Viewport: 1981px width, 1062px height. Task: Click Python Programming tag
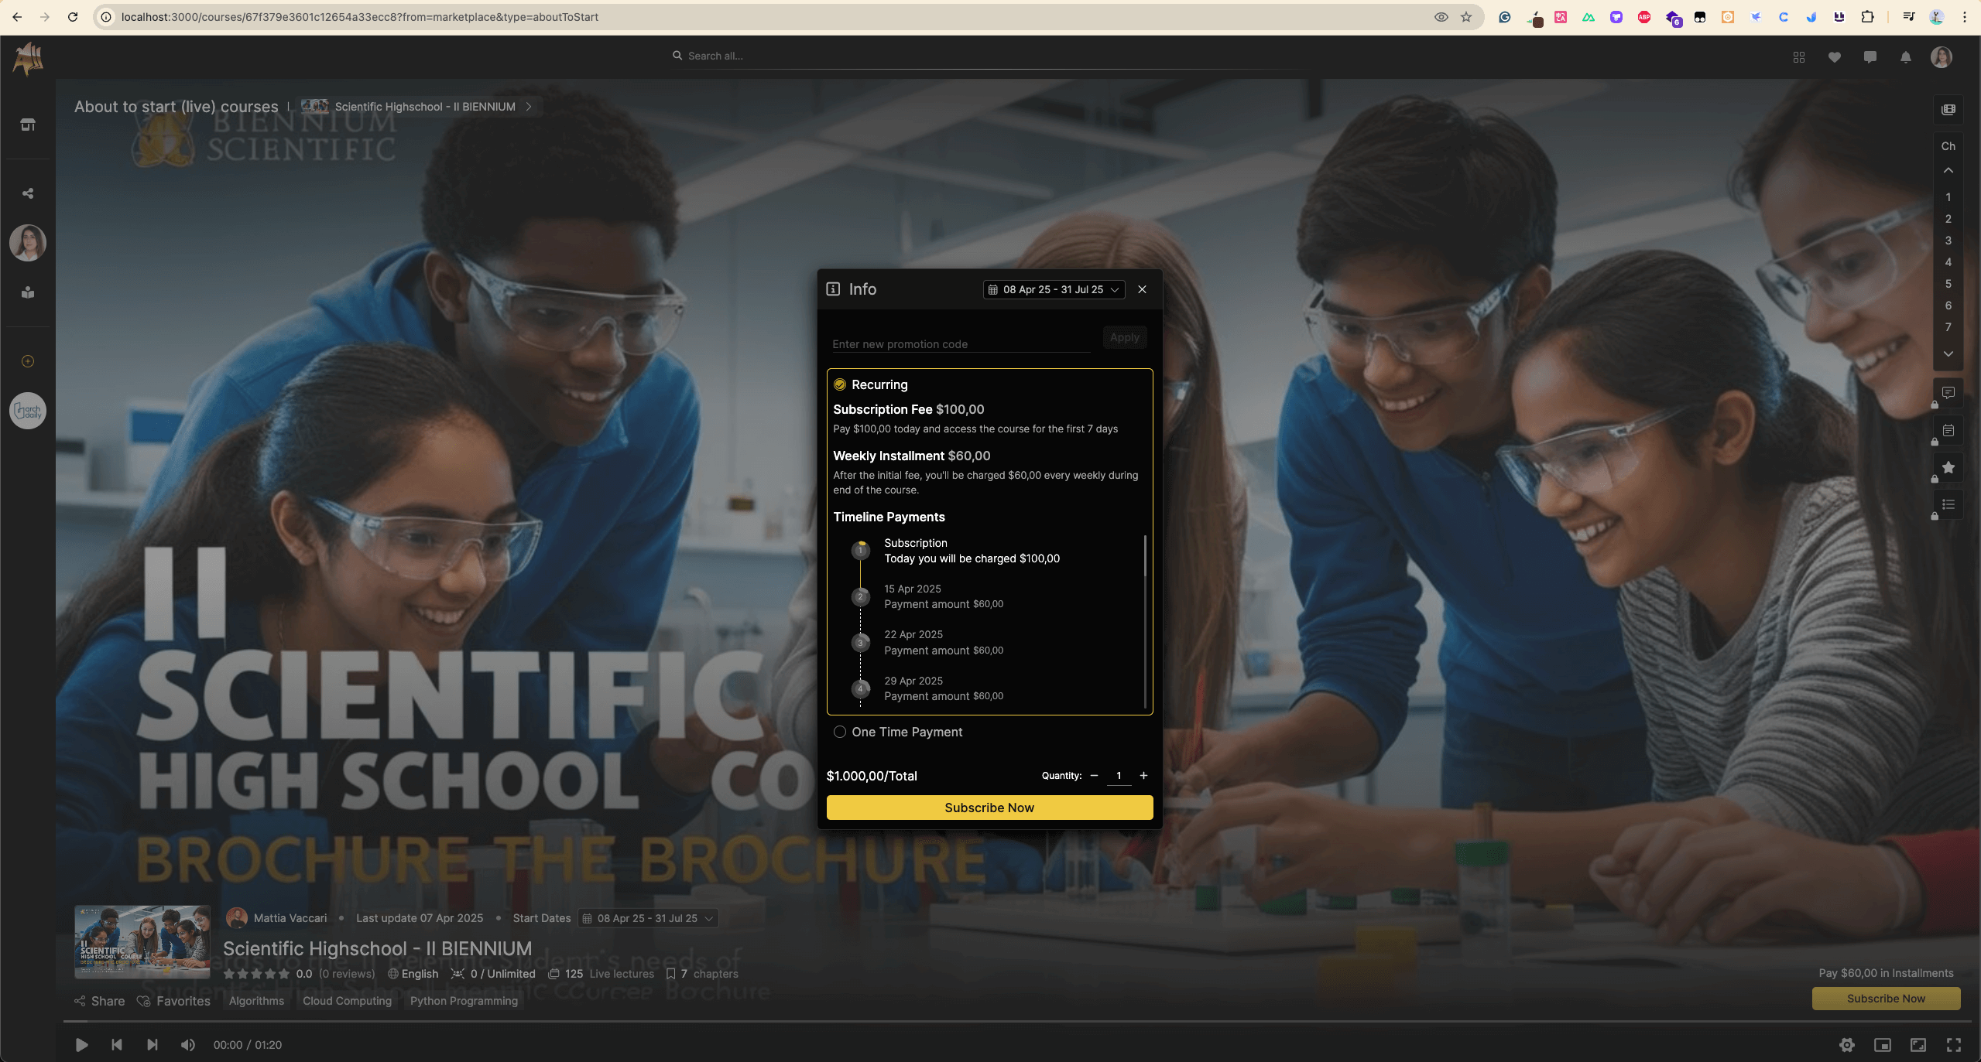click(x=464, y=1001)
